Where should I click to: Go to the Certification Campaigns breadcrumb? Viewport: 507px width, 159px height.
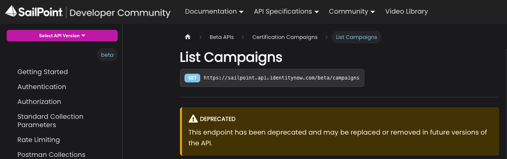(285, 37)
